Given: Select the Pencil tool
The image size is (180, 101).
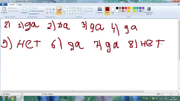Looking at the screenshot, I should (47, 9).
